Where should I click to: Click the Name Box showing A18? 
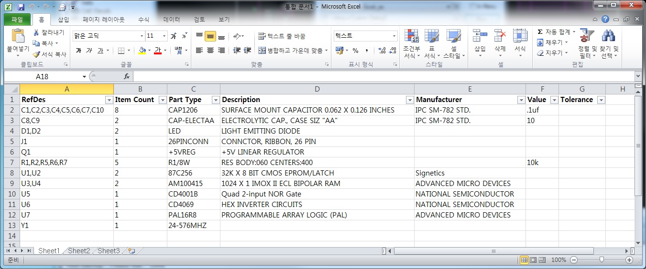42,76
